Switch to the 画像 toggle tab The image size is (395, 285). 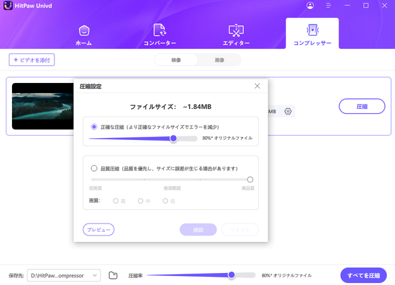219,60
